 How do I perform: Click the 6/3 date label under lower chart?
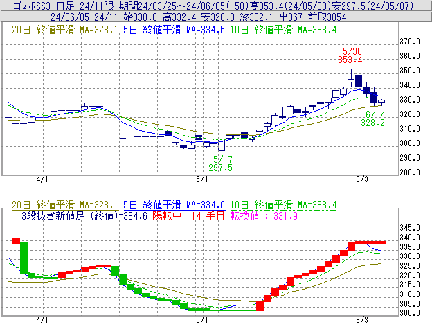point(362,320)
